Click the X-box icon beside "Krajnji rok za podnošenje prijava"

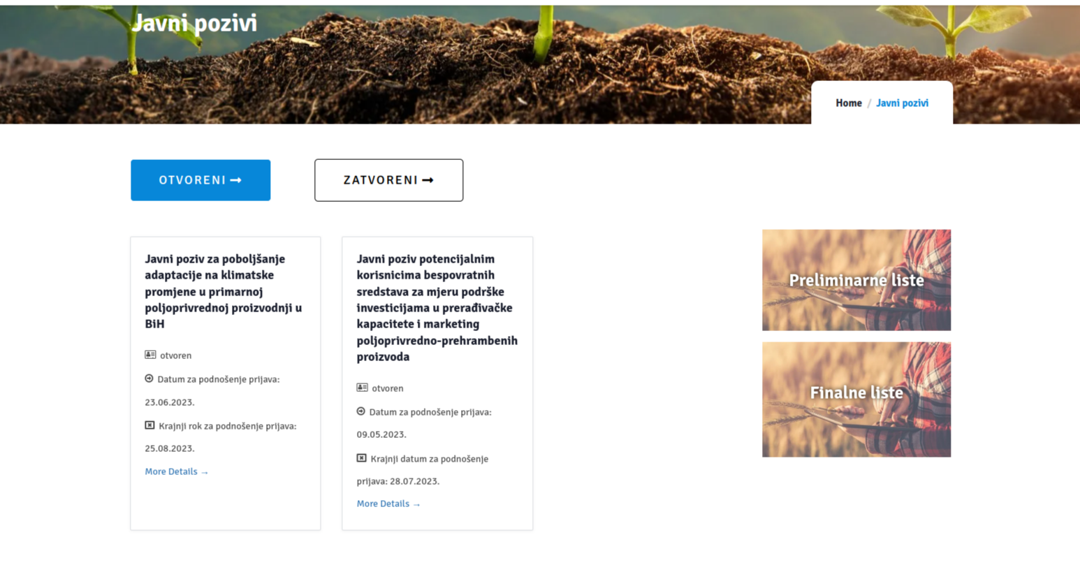149,425
